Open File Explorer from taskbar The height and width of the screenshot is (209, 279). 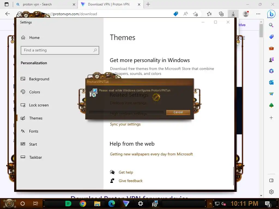pos(97,204)
